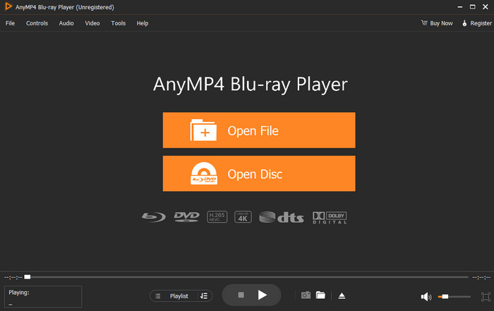
Task: Click the playback progress bar handle
Action: tap(28, 277)
